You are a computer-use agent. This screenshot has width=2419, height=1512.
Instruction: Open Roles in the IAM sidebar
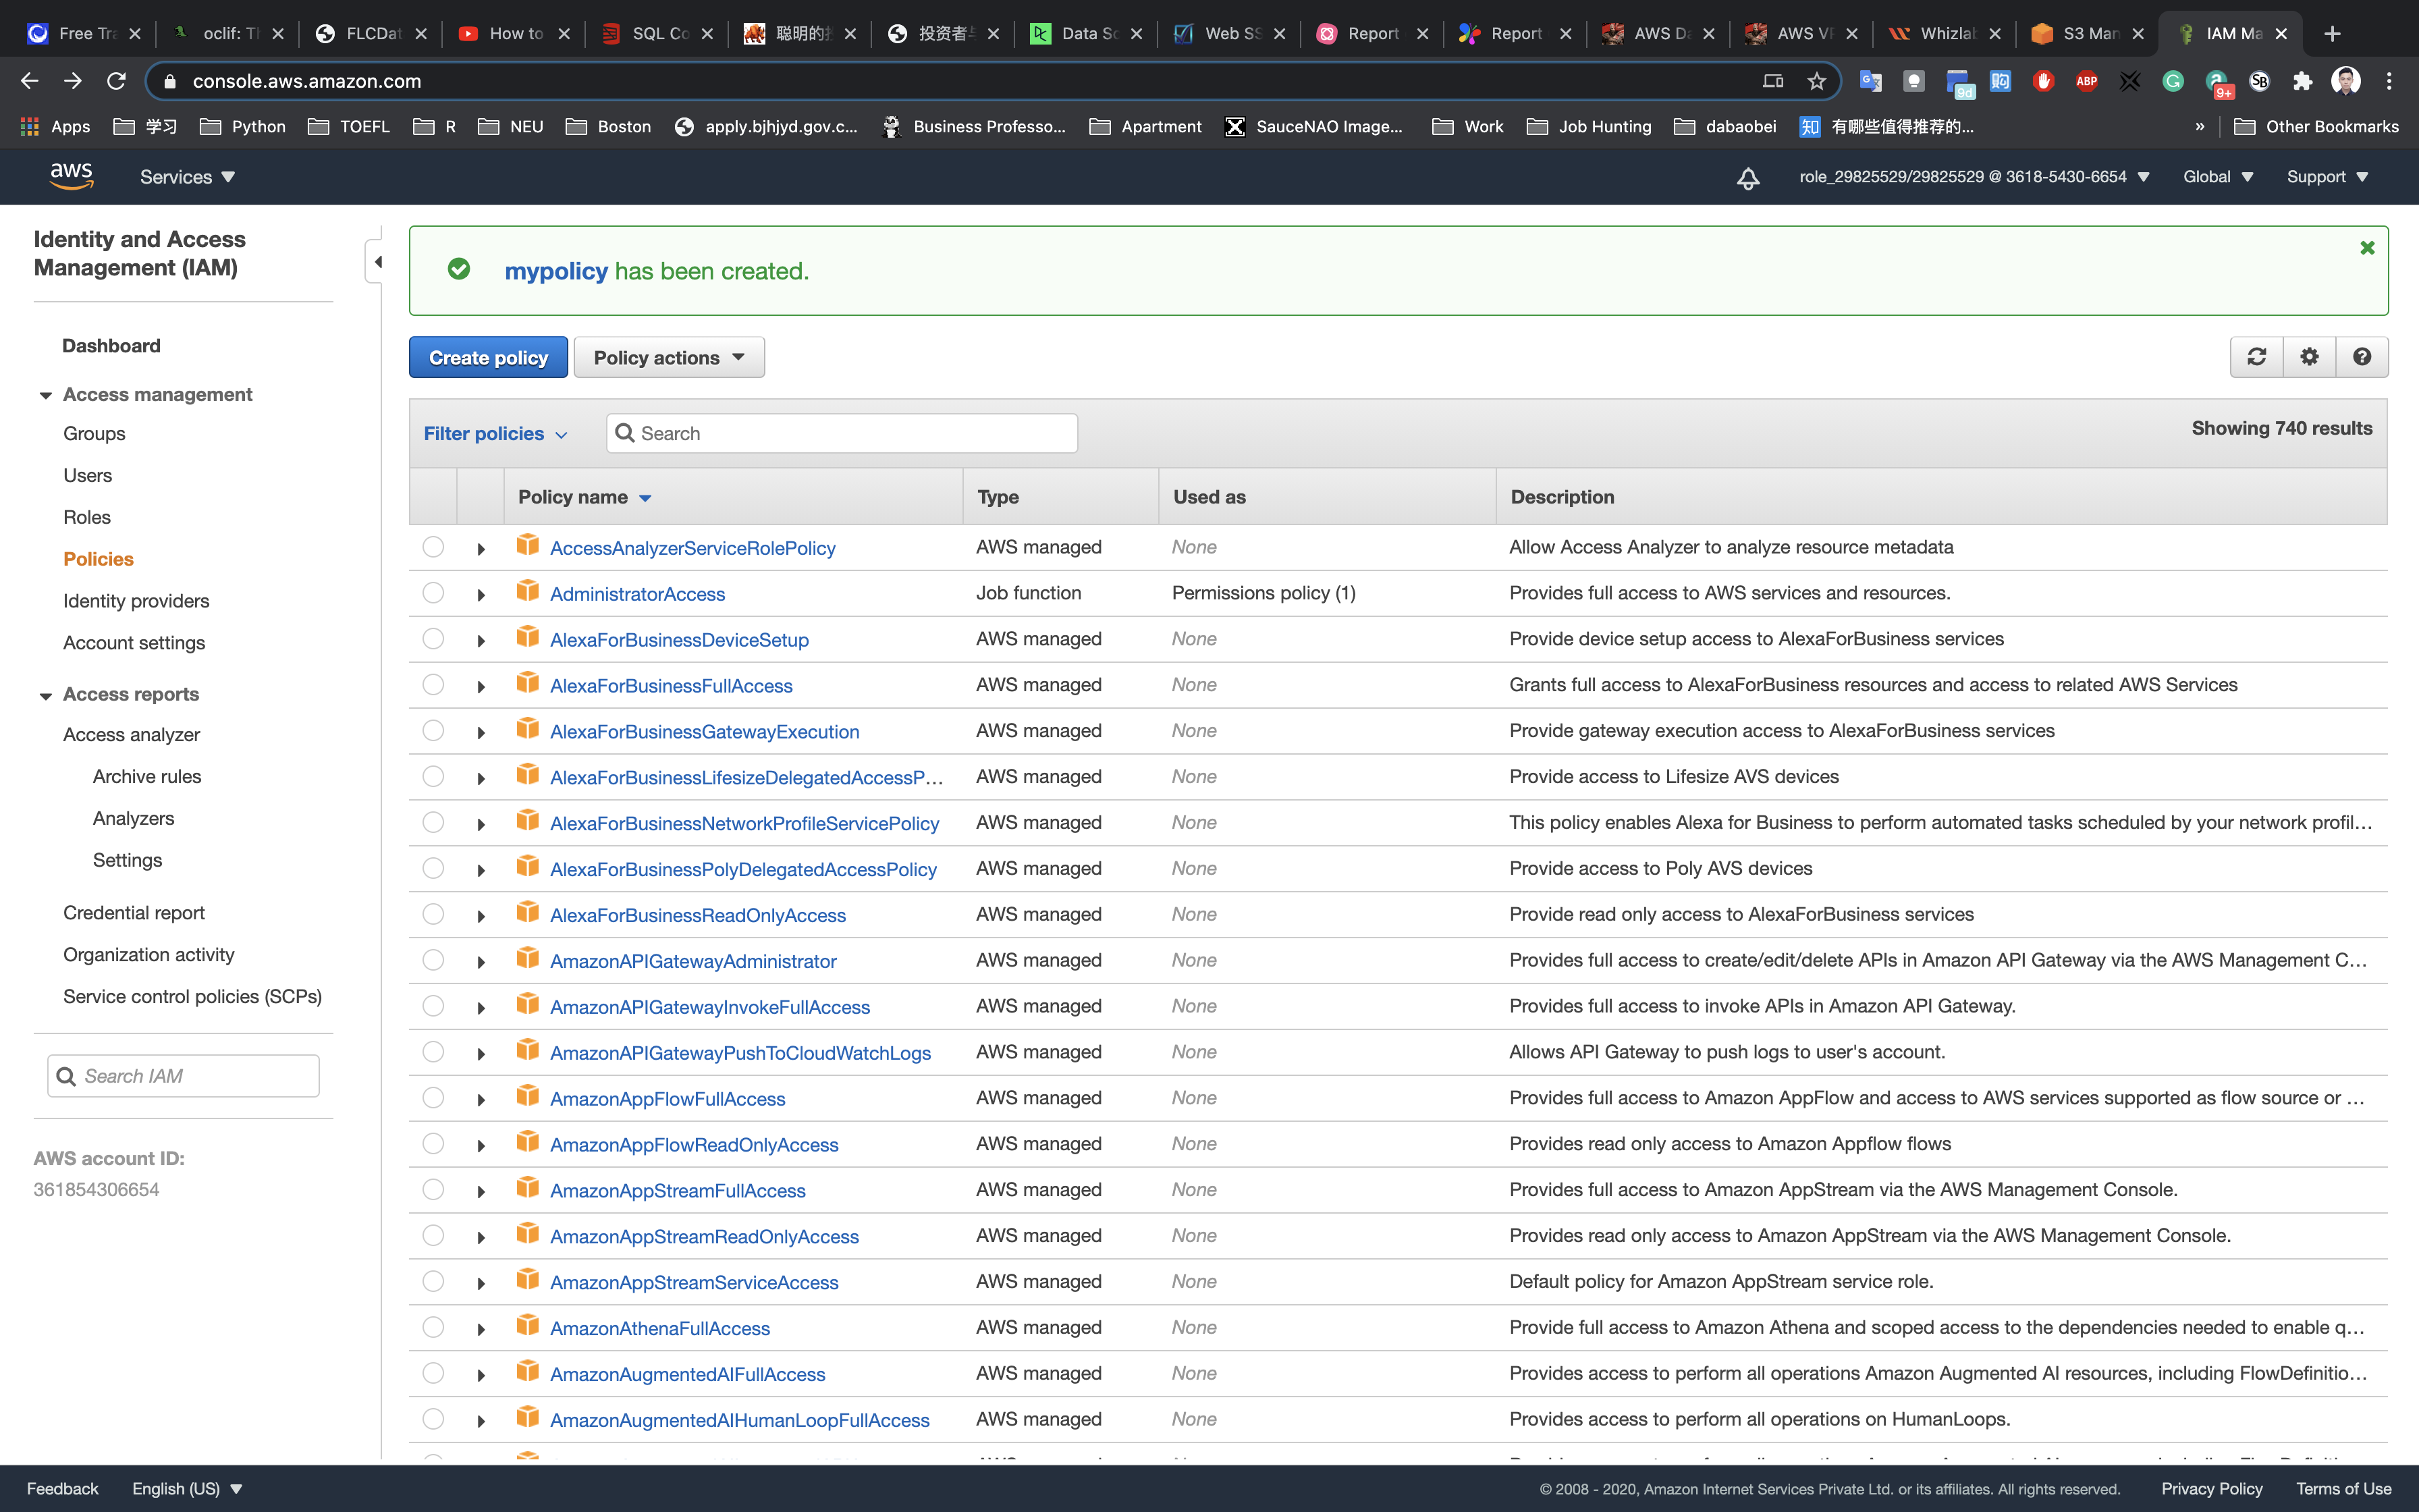pos(87,517)
